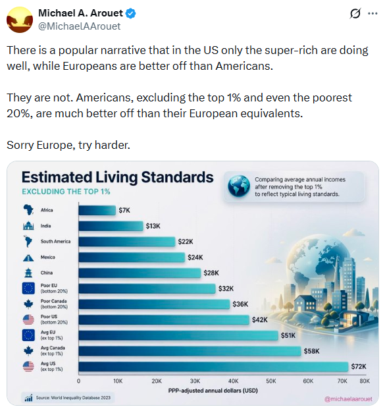The image size is (385, 411).
Task: Open the Grok slash-circle icon
Action: (x=355, y=13)
